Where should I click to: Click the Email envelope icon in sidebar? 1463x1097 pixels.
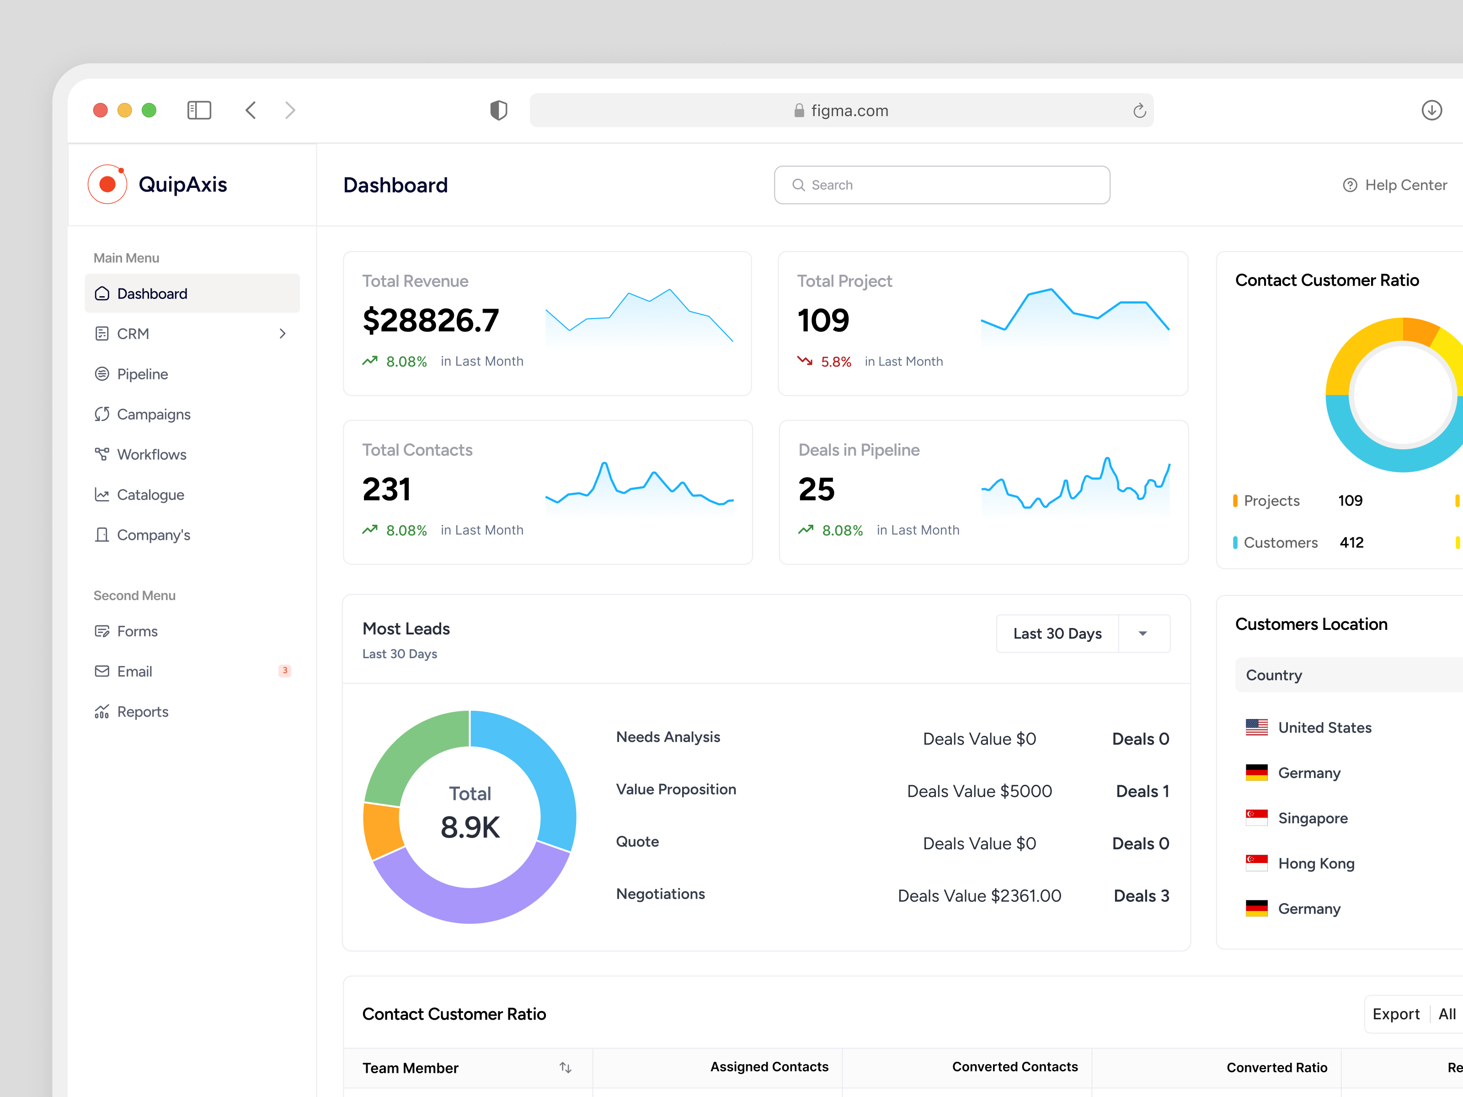tap(102, 672)
